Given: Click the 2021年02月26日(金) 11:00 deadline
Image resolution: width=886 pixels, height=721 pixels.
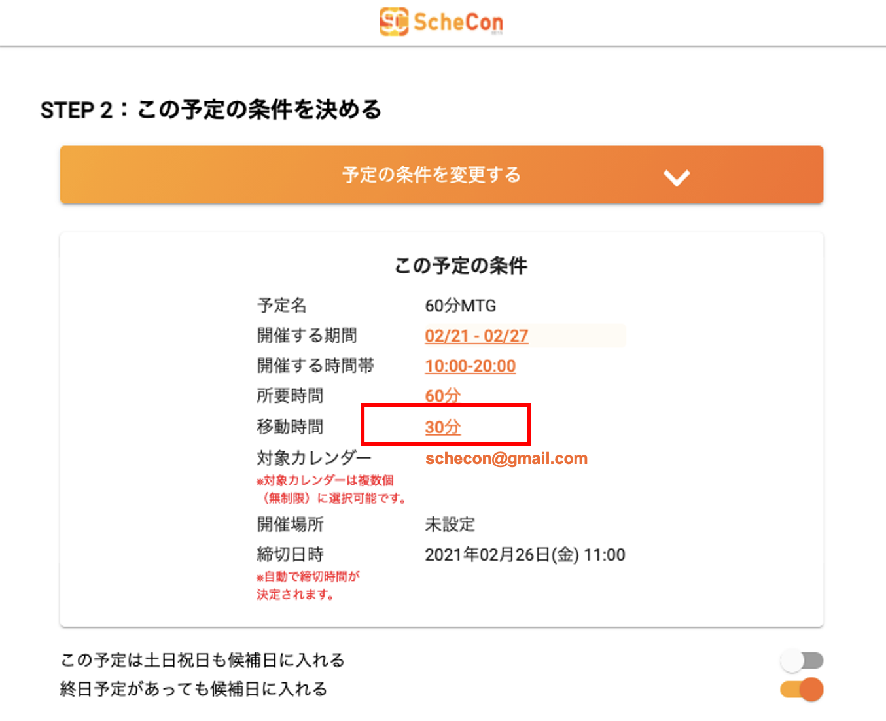Looking at the screenshot, I should click(525, 555).
